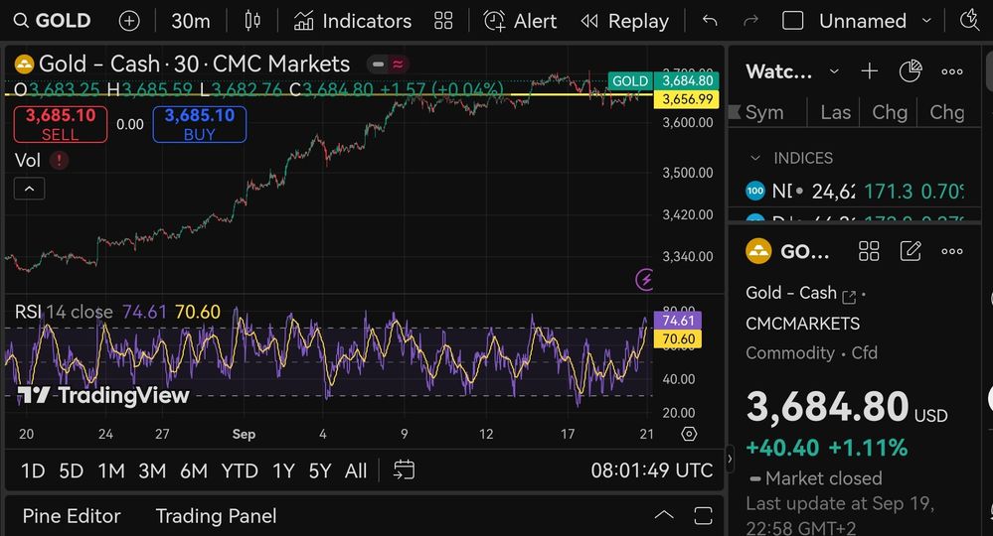Viewport: 993px width, 536px height.
Task: Set date range to 1Y
Action: click(x=283, y=470)
